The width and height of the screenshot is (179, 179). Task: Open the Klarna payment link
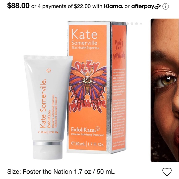point(114,6)
